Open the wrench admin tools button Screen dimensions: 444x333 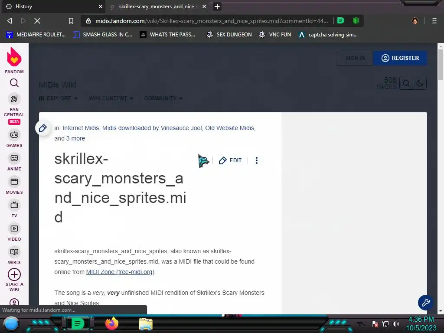(x=426, y=303)
